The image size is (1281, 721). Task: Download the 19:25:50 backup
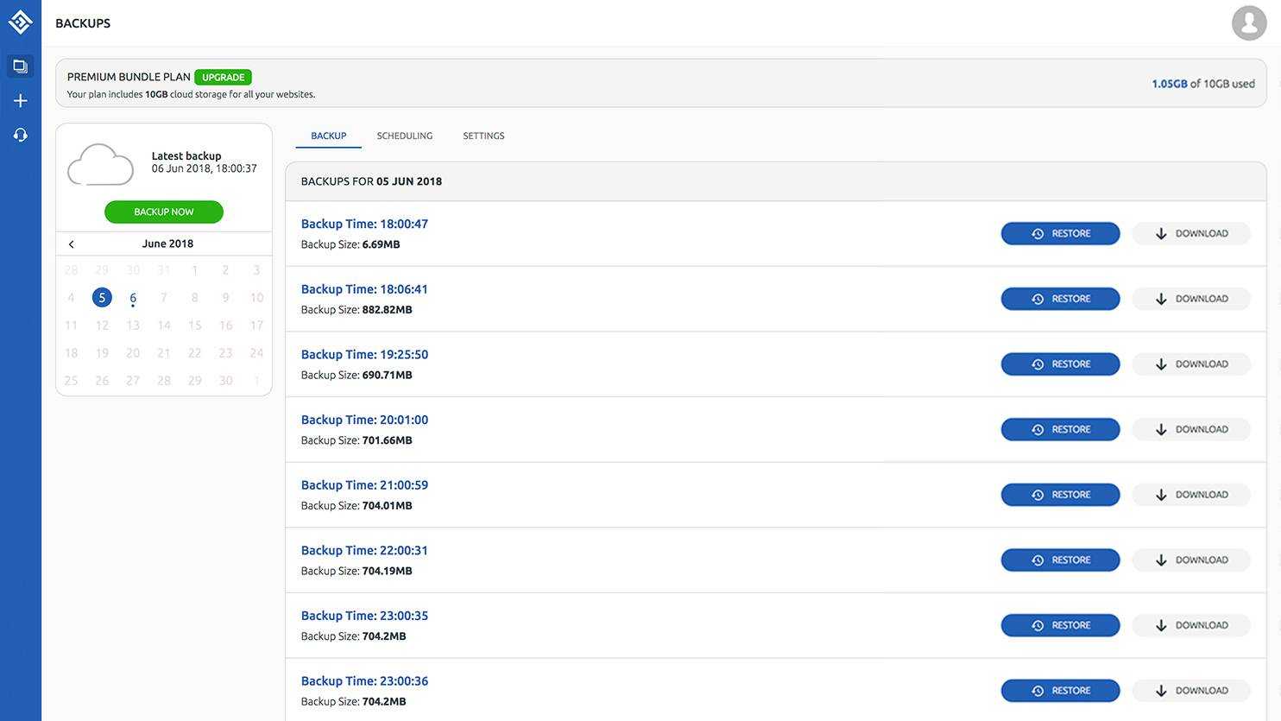click(x=1191, y=364)
